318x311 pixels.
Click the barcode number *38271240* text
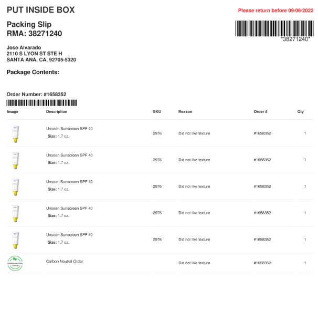pyautogui.click(x=295, y=39)
